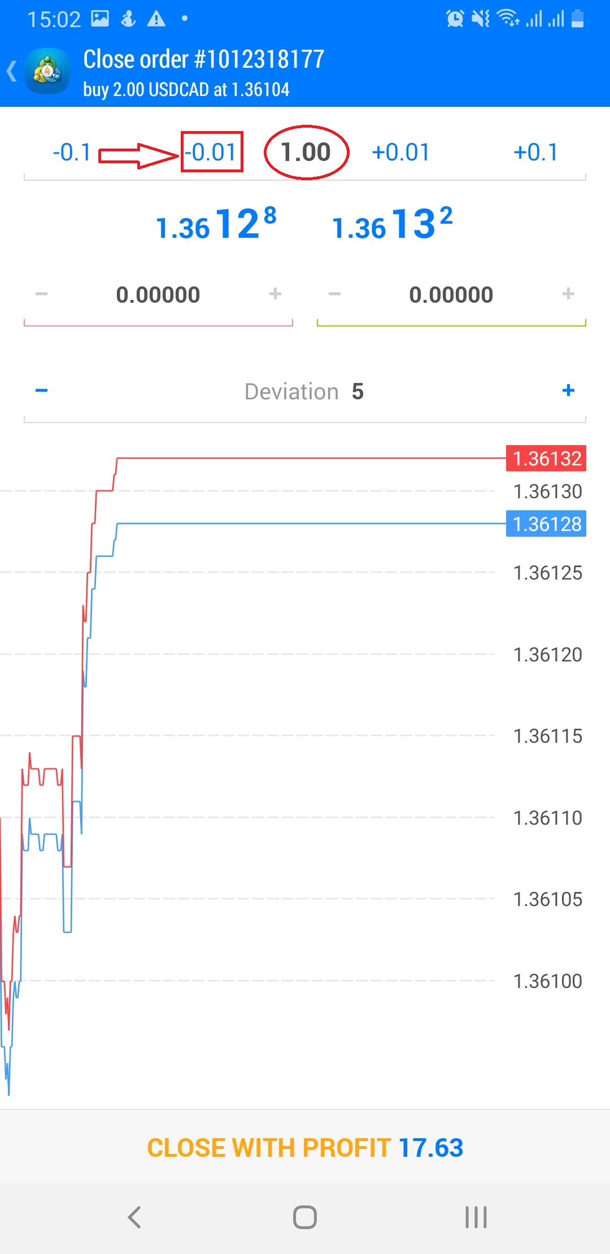Tap the Android home button

pyautogui.click(x=305, y=1217)
